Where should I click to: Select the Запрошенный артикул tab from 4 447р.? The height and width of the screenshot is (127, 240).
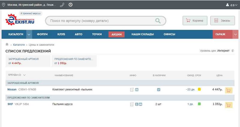(28, 61)
